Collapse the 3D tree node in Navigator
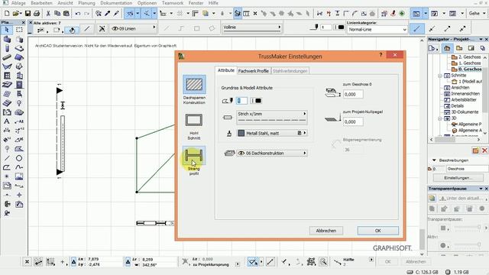Viewport: 489px width, 275px height. click(440, 118)
